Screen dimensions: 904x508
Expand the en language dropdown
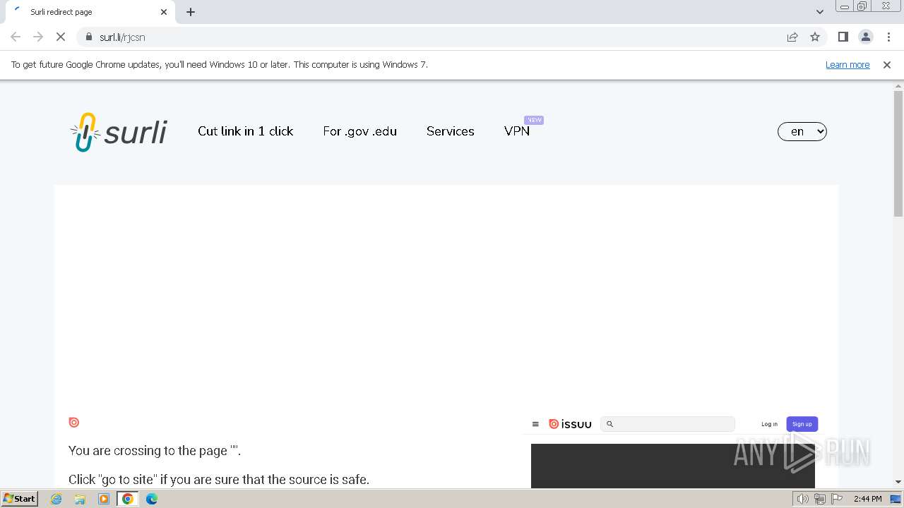[x=802, y=131]
